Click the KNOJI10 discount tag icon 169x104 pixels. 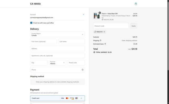pos(95,32)
